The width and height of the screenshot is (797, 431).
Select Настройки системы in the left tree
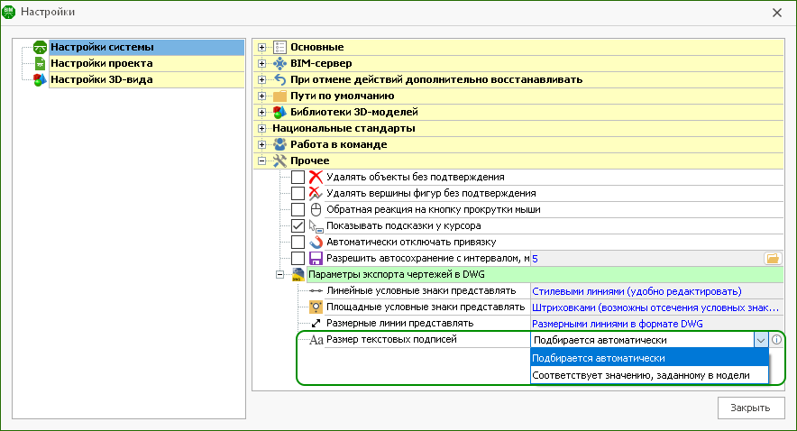[146, 47]
